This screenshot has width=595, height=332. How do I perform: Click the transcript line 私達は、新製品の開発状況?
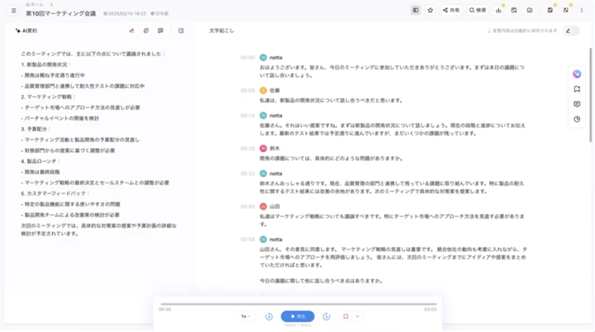pos(331,101)
